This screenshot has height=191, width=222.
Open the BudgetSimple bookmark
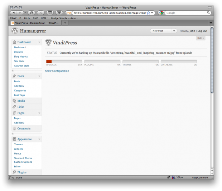point(64,18)
